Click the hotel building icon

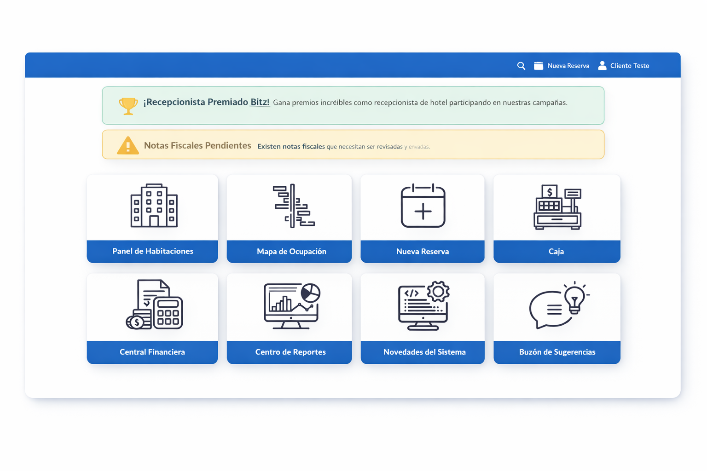click(154, 206)
